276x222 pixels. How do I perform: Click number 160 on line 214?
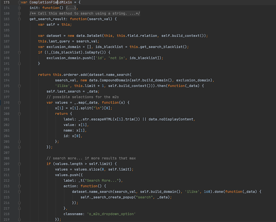207,192
